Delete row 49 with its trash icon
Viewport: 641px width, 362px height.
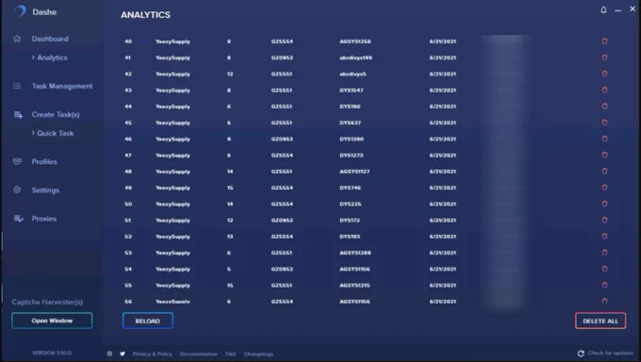coord(604,188)
